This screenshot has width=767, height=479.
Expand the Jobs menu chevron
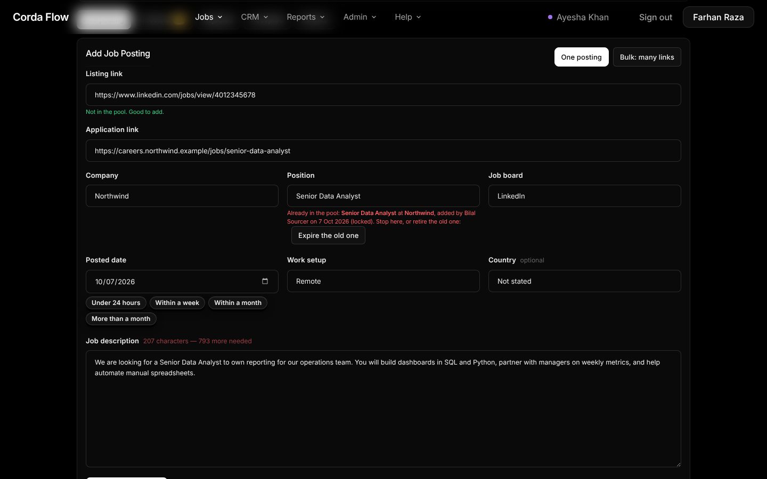pyautogui.click(x=220, y=17)
